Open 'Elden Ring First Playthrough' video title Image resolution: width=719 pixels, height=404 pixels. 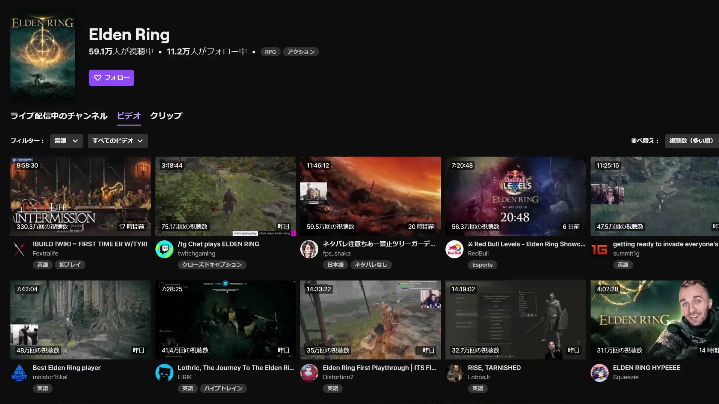379,368
